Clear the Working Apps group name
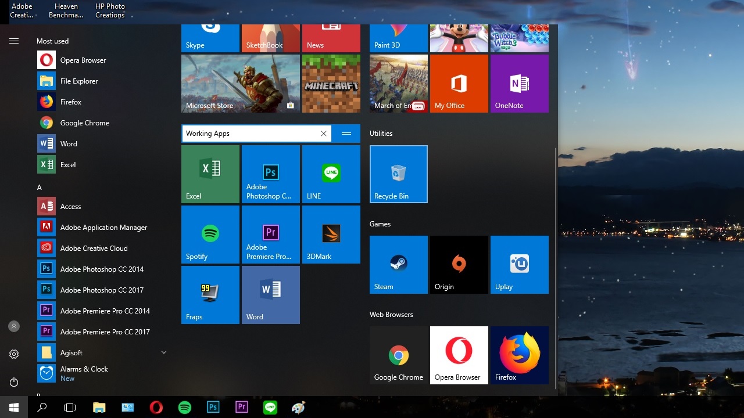 pos(324,134)
